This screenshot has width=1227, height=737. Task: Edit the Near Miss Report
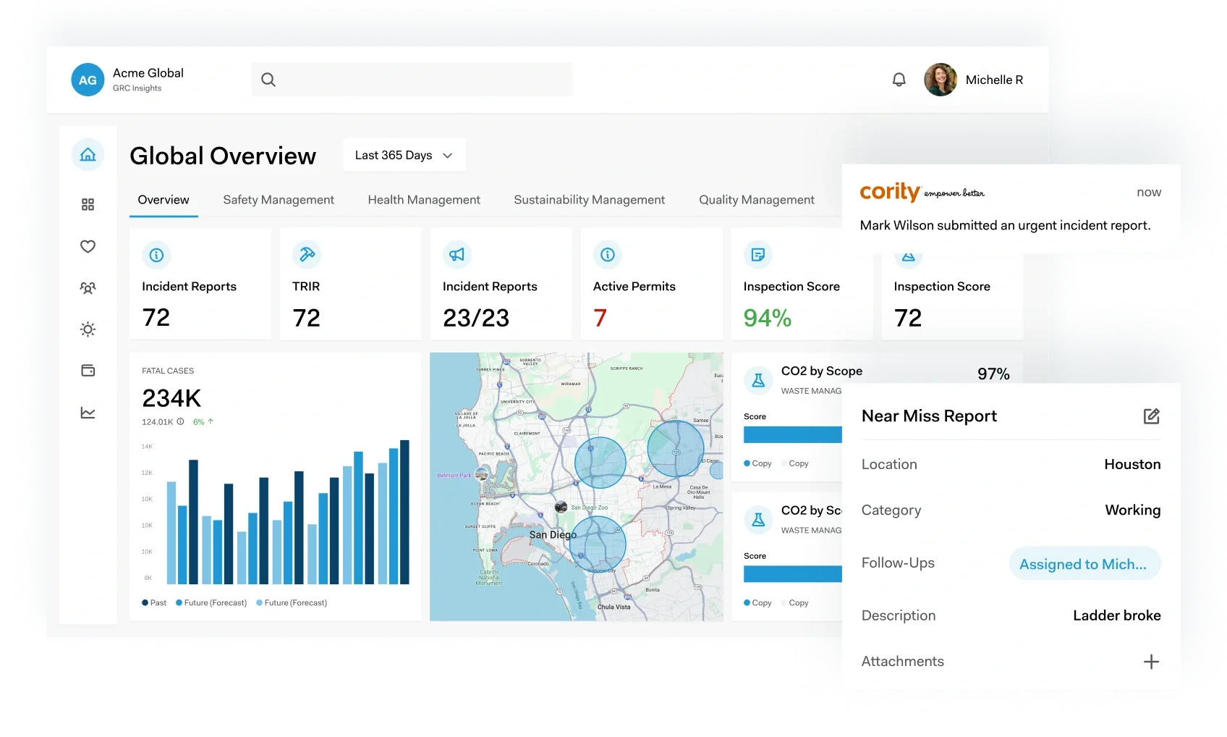1151,416
